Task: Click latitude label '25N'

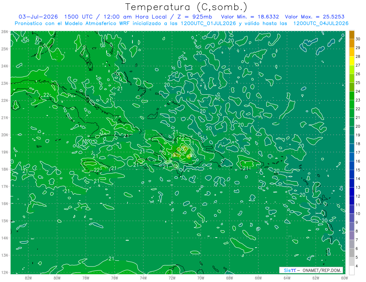Action: coord(5,49)
